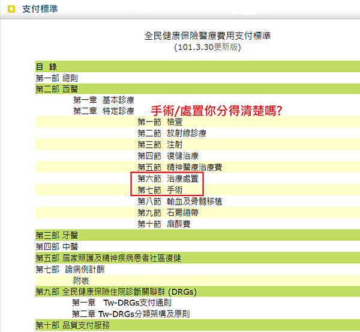Open 第三節 注射
The image size is (360, 332).
coord(160,144)
